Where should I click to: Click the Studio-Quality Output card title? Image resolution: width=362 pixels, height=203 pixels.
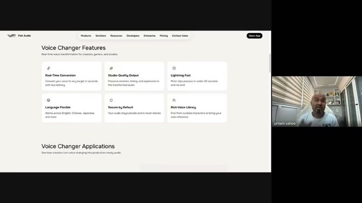tap(123, 75)
